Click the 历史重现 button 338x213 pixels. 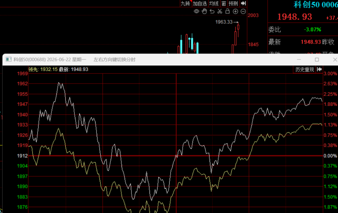click(x=305, y=70)
